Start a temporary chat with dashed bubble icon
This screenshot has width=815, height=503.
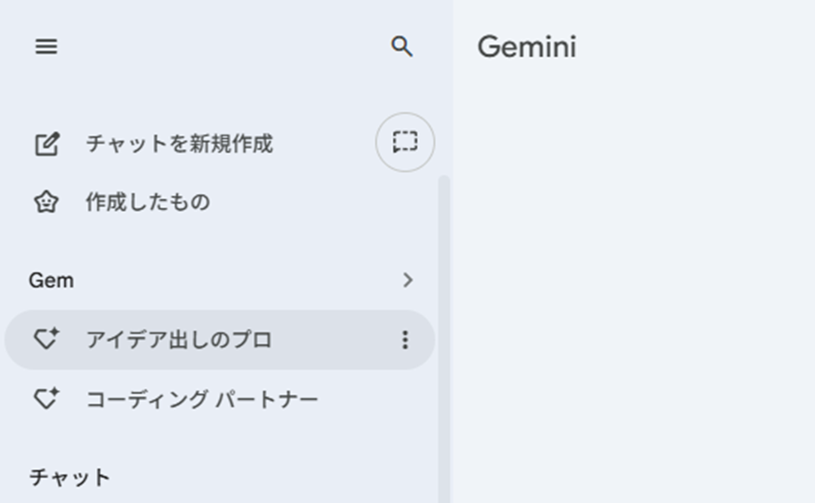[405, 142]
